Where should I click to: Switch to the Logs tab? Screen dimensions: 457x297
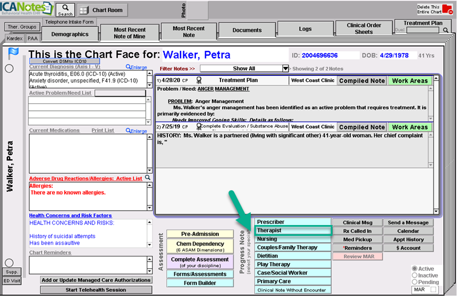coord(305,29)
